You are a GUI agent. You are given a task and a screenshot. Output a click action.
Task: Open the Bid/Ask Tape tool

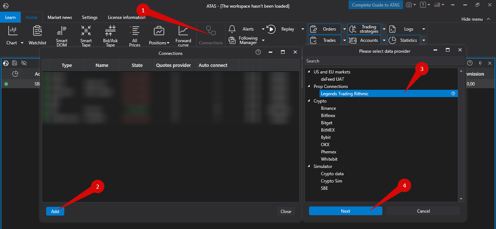click(x=110, y=35)
